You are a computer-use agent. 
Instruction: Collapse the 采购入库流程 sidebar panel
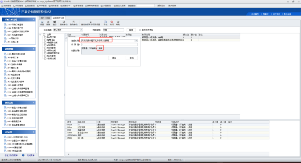(33, 20)
